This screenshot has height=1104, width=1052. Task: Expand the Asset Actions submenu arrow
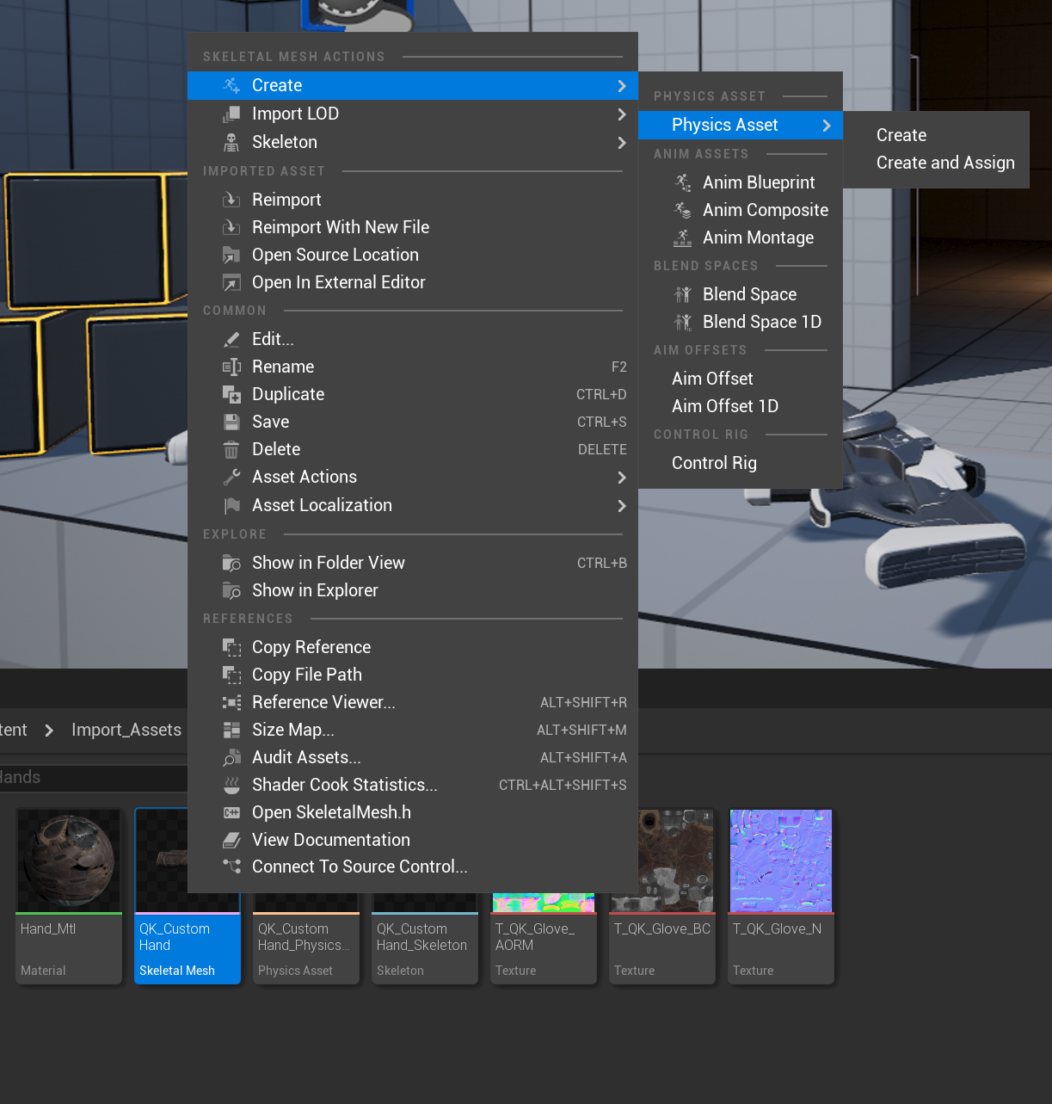[622, 478]
